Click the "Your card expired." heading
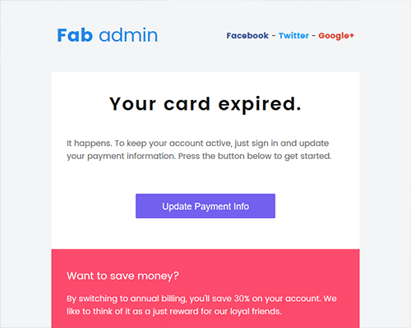Image resolution: width=411 pixels, height=328 pixels. (x=205, y=104)
